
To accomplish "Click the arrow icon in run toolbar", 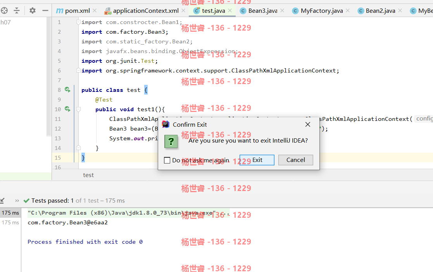I will tap(2, 200).
